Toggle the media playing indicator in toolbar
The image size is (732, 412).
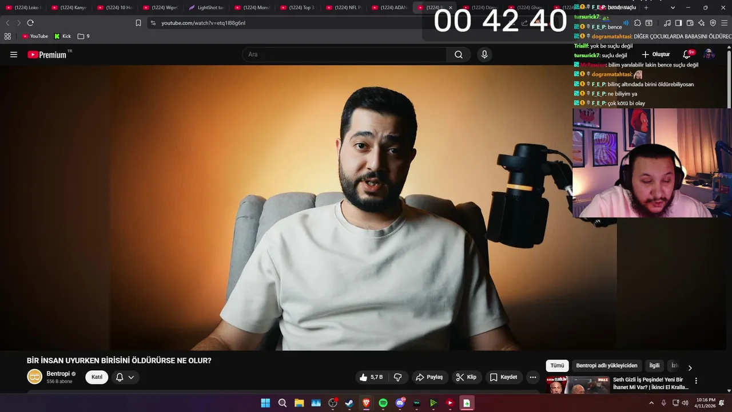coord(625,23)
